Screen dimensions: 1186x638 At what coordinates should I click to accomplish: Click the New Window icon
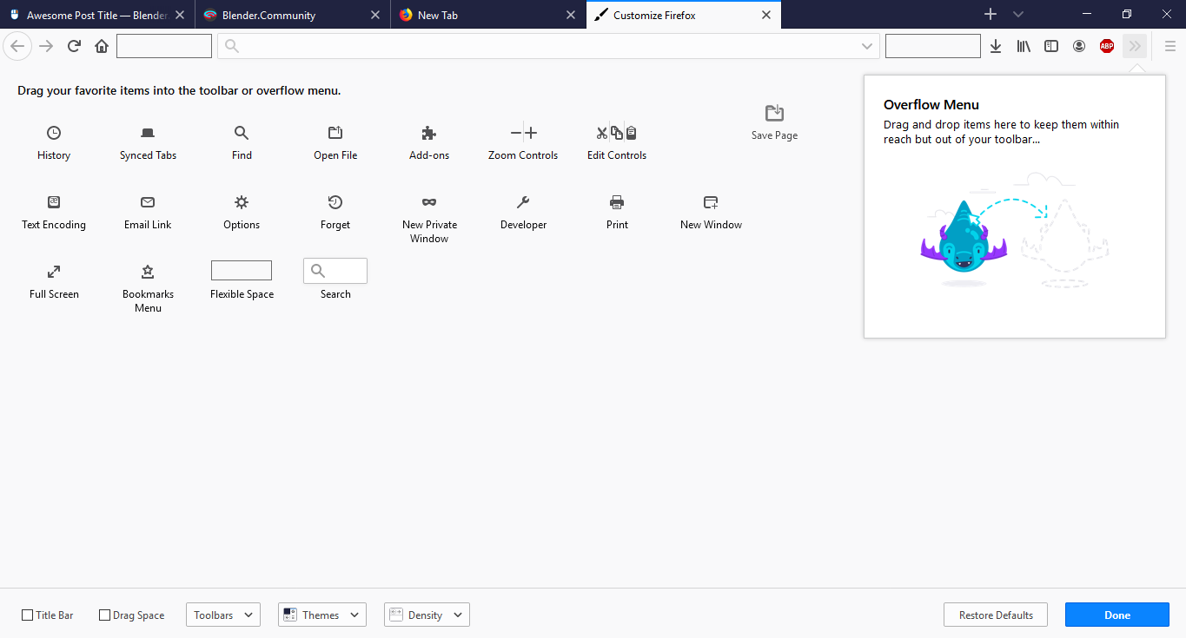pos(711,202)
